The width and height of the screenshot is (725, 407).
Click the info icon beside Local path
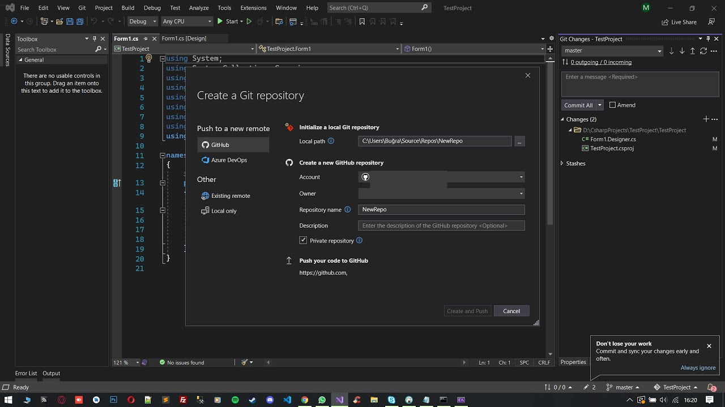(x=331, y=141)
